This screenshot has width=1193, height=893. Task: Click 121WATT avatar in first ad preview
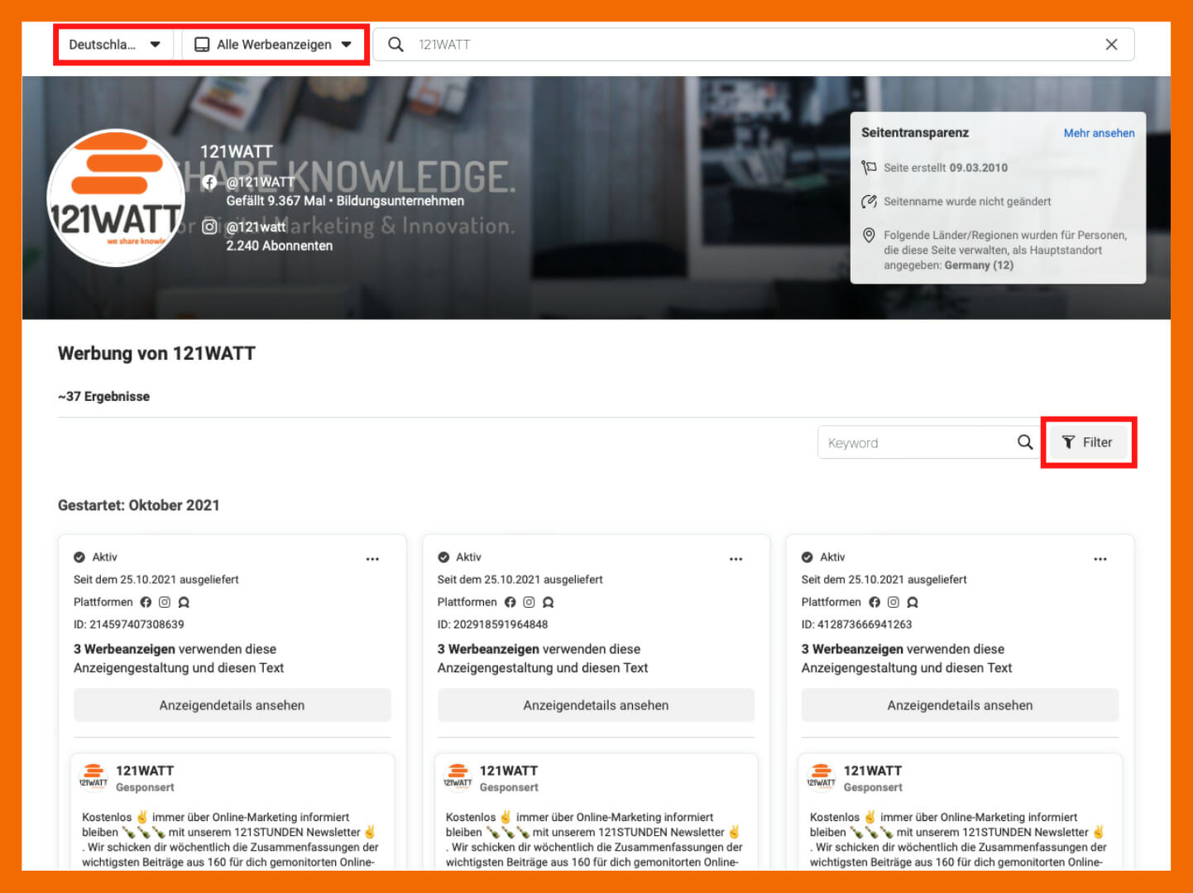(93, 777)
